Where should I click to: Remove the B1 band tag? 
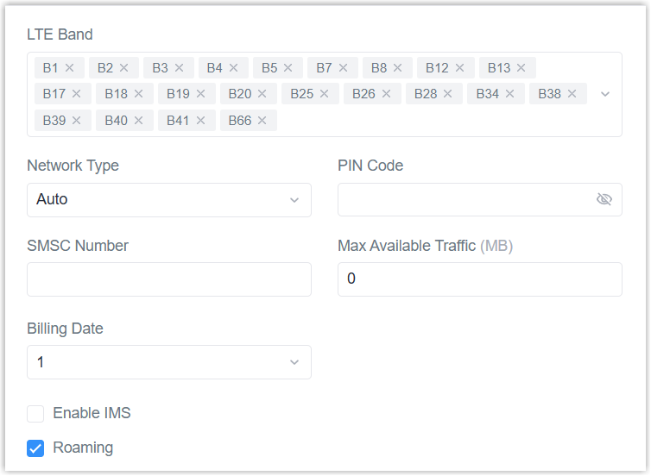[69, 67]
